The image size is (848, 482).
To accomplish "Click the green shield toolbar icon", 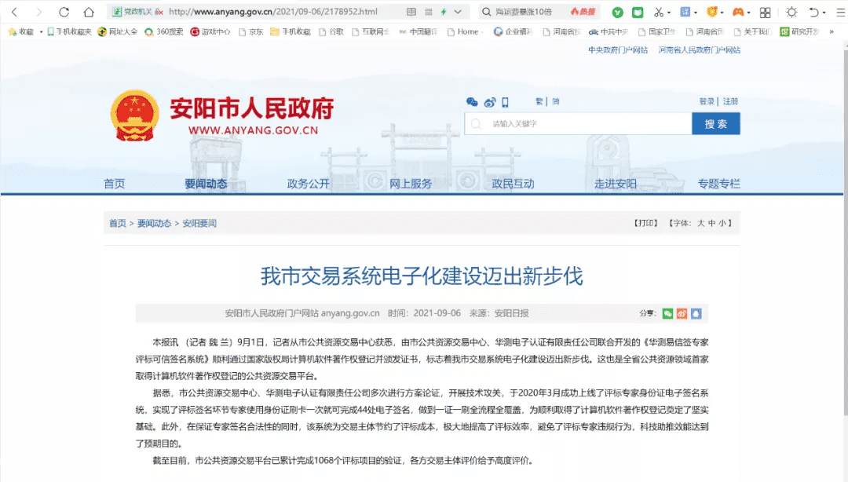I will tap(617, 12).
